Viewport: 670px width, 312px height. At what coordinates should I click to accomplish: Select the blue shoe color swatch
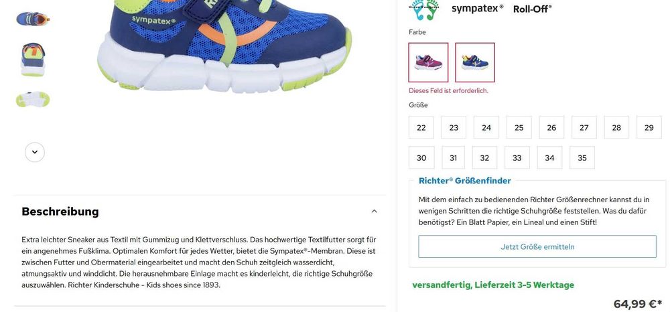coord(475,62)
